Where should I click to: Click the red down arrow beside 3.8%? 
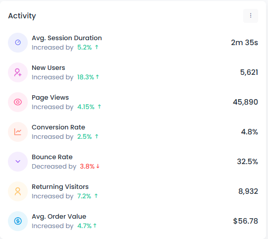pos(98,166)
